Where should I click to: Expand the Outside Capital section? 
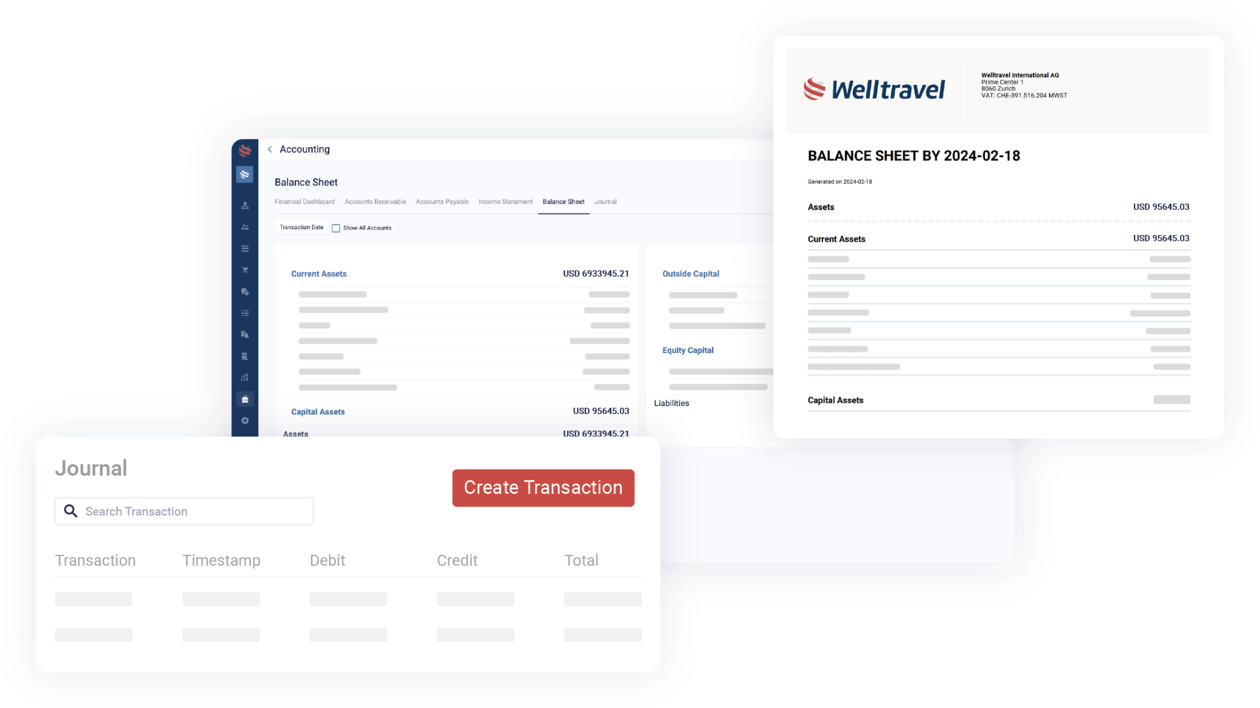690,274
